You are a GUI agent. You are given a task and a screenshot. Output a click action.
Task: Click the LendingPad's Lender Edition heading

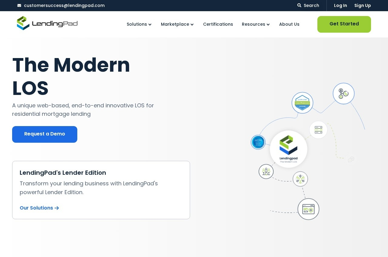click(63, 173)
